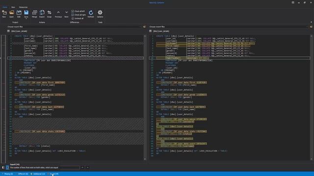Open the View ribbon tab
314x176 pixels.
(x=13, y=7)
